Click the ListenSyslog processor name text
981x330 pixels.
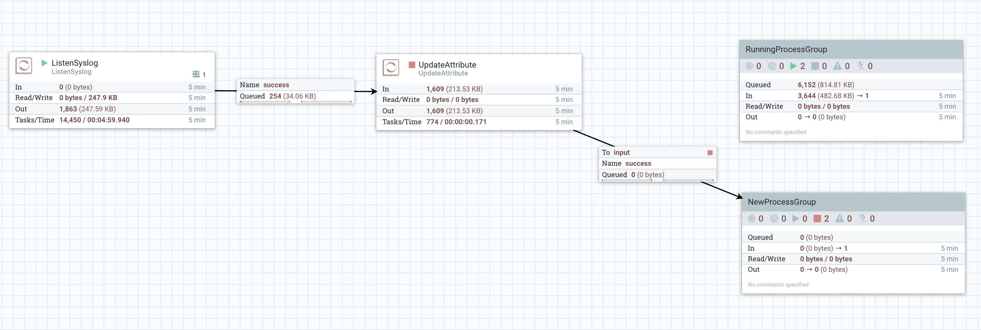click(x=75, y=63)
